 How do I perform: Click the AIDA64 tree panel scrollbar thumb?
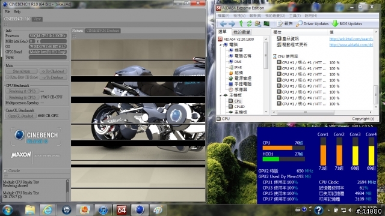pyautogui.click(x=266, y=55)
